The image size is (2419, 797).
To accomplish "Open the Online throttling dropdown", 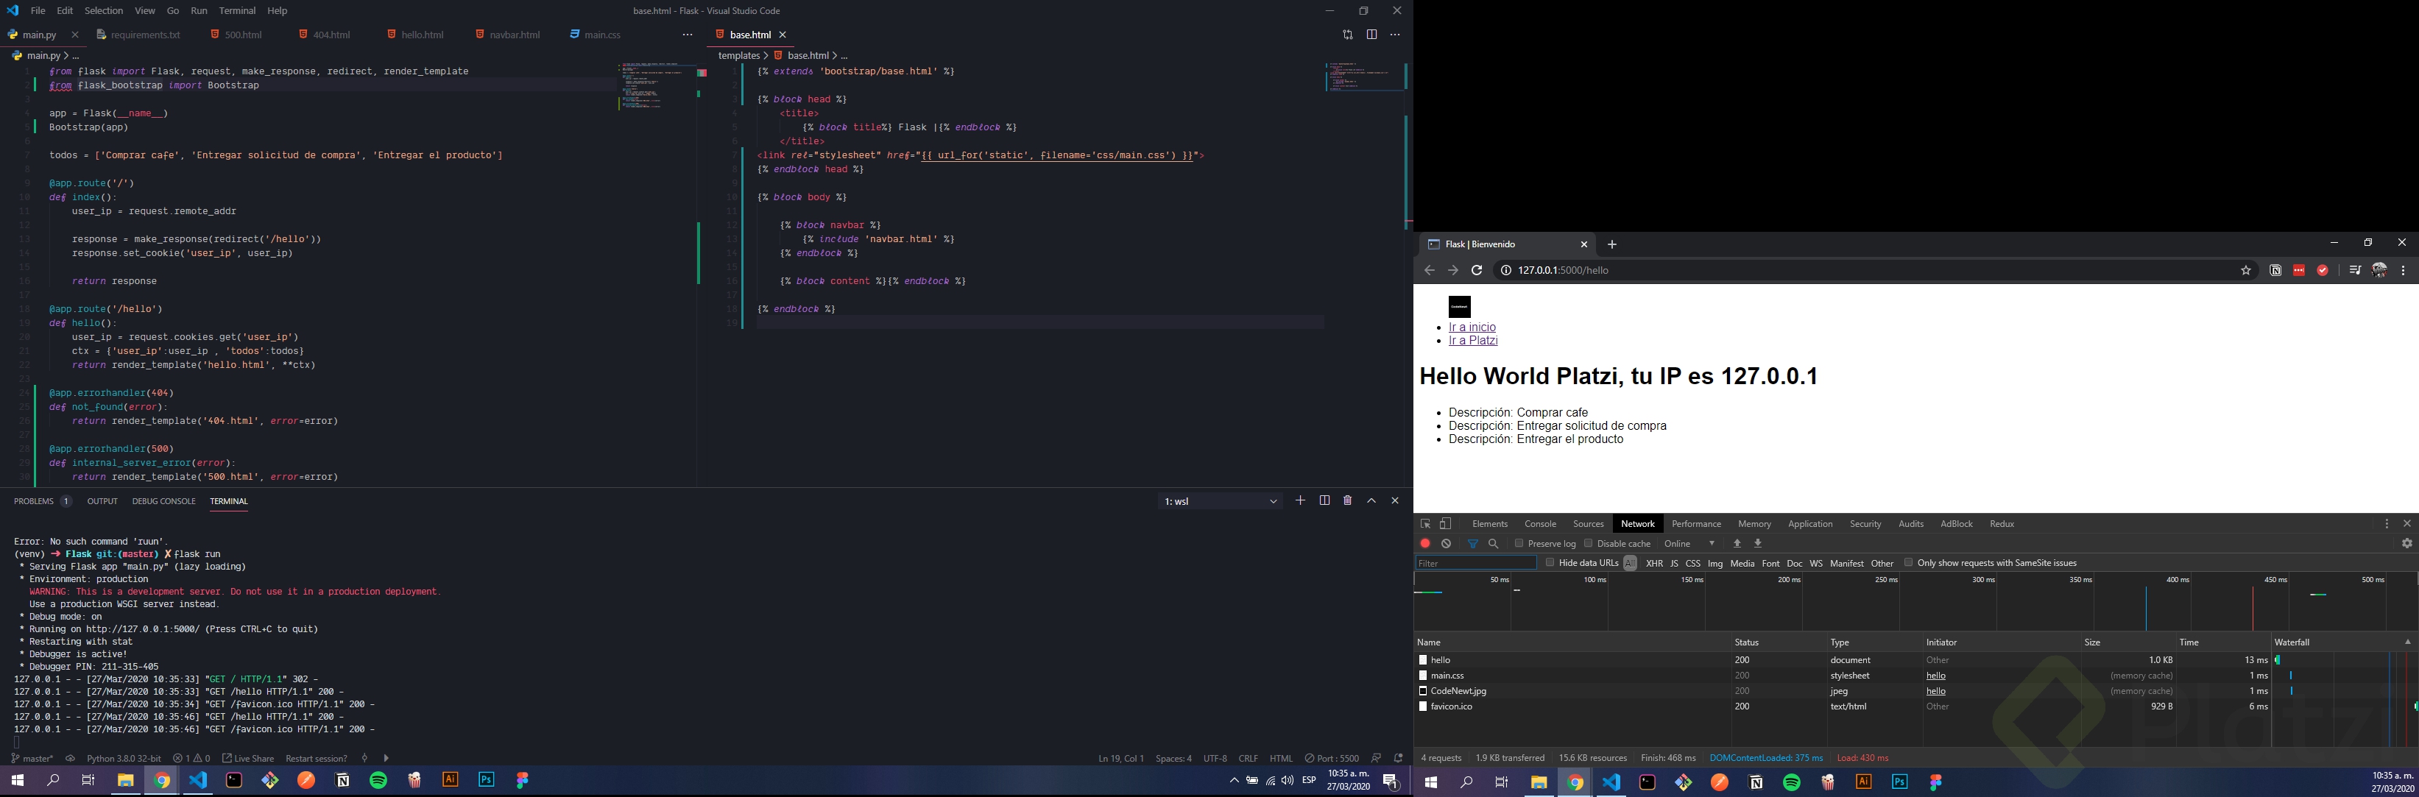I will [x=1689, y=544].
